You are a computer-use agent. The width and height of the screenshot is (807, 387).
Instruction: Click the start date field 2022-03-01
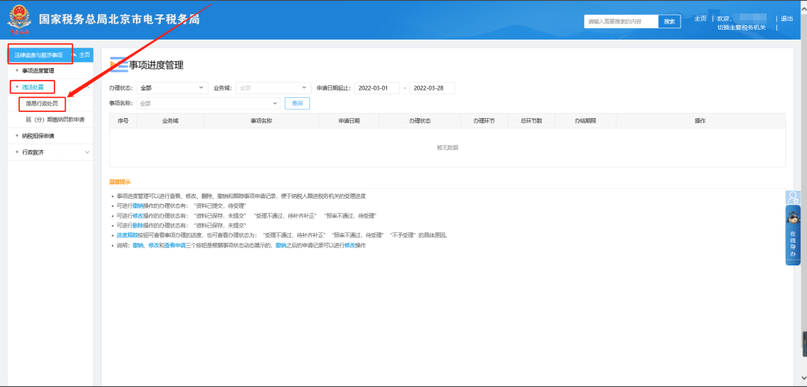(x=377, y=88)
